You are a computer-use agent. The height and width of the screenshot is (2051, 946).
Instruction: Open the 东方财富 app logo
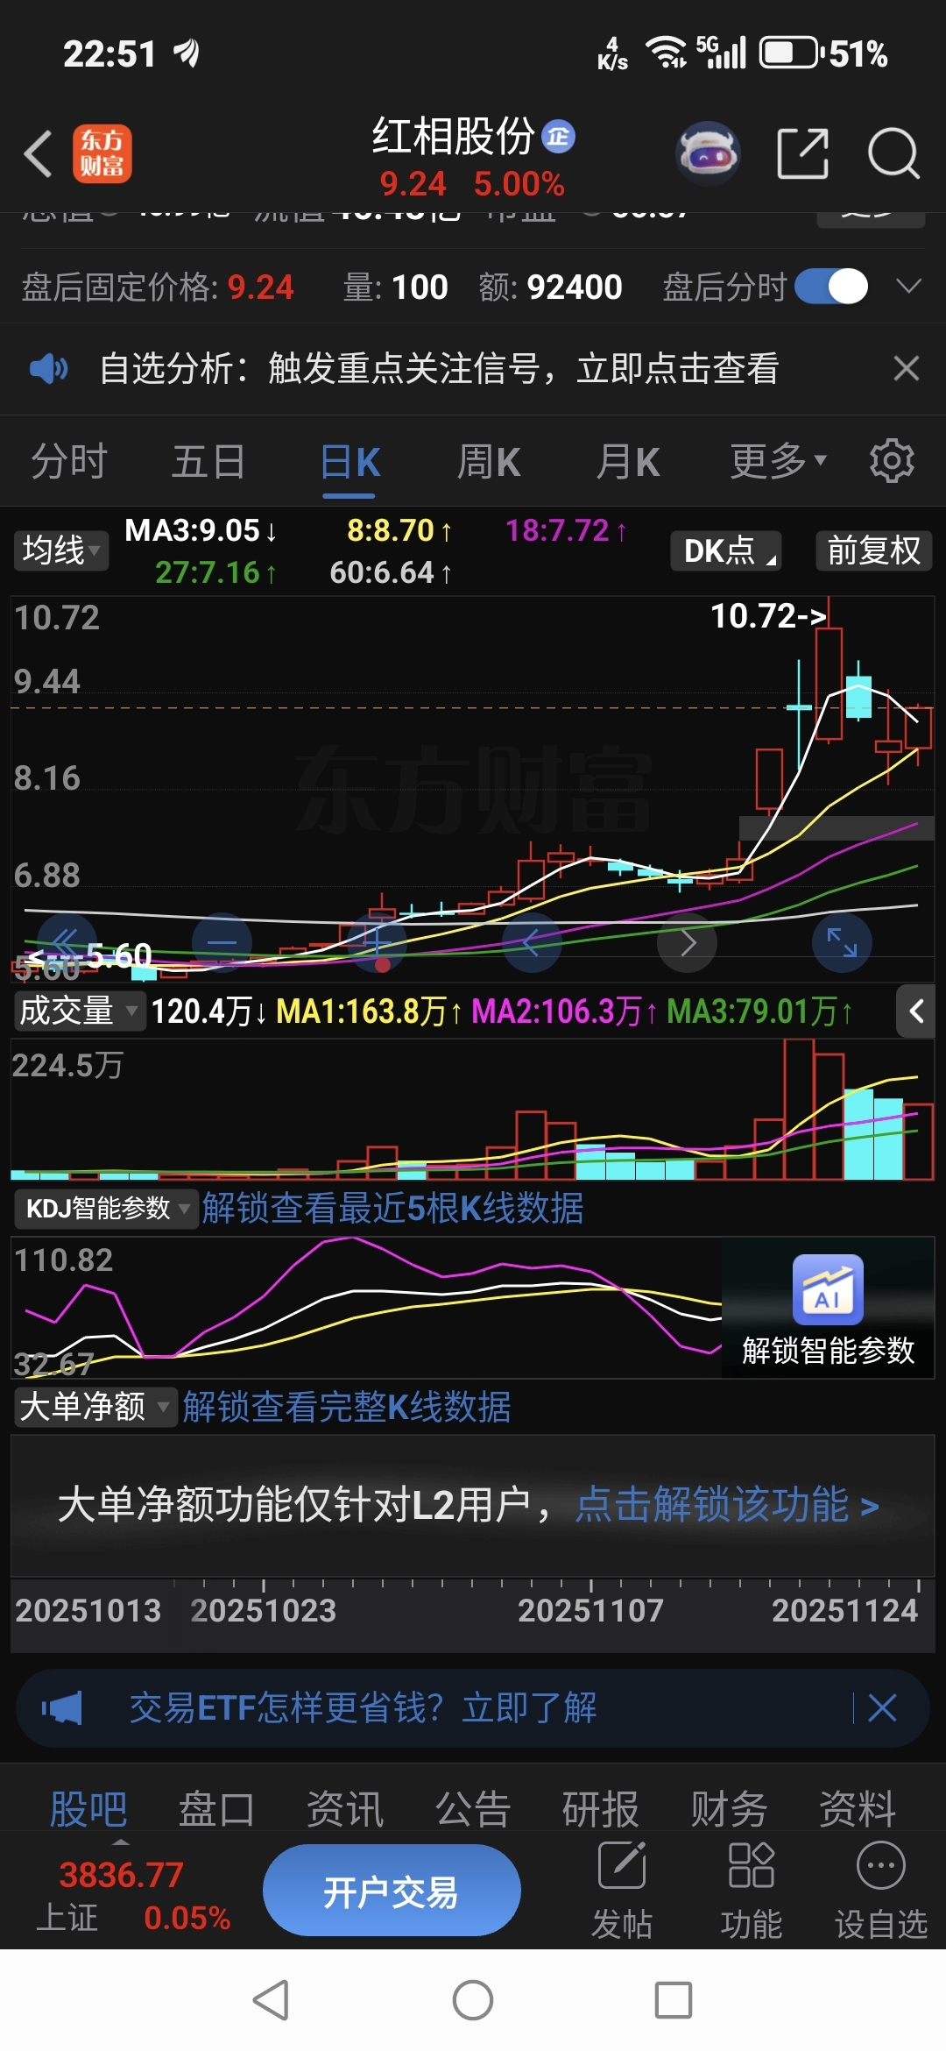[x=102, y=153]
